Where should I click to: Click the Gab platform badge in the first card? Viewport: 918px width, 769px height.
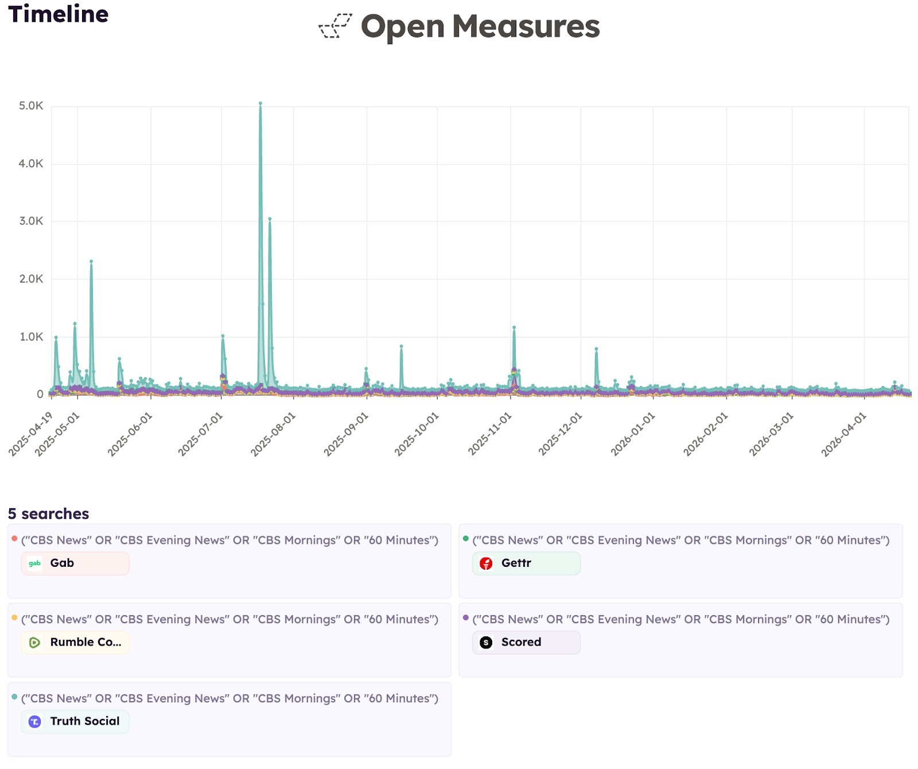click(x=75, y=563)
